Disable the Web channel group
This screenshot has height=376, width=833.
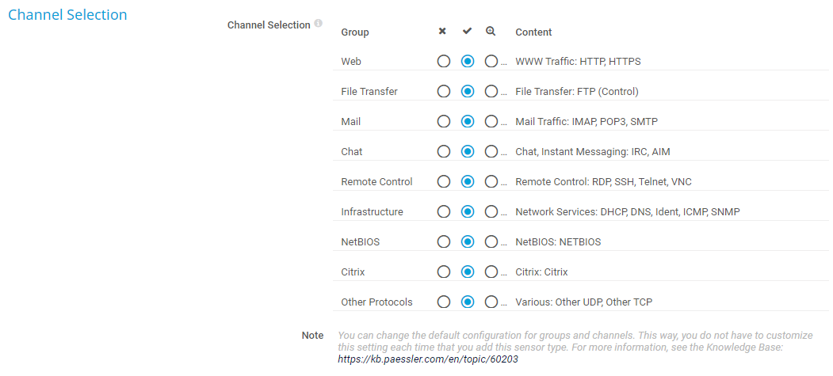point(444,61)
